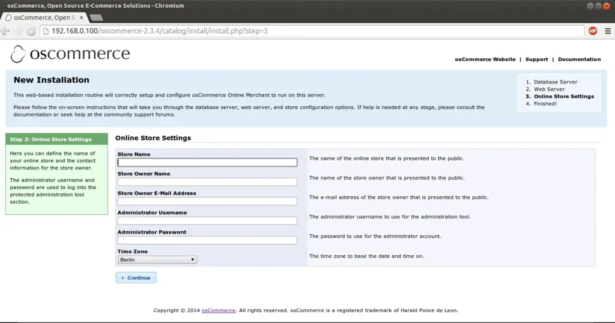The image size is (615, 323).
Task: Click the 'Online Store Settings' form heading
Action: pyautogui.click(x=153, y=138)
